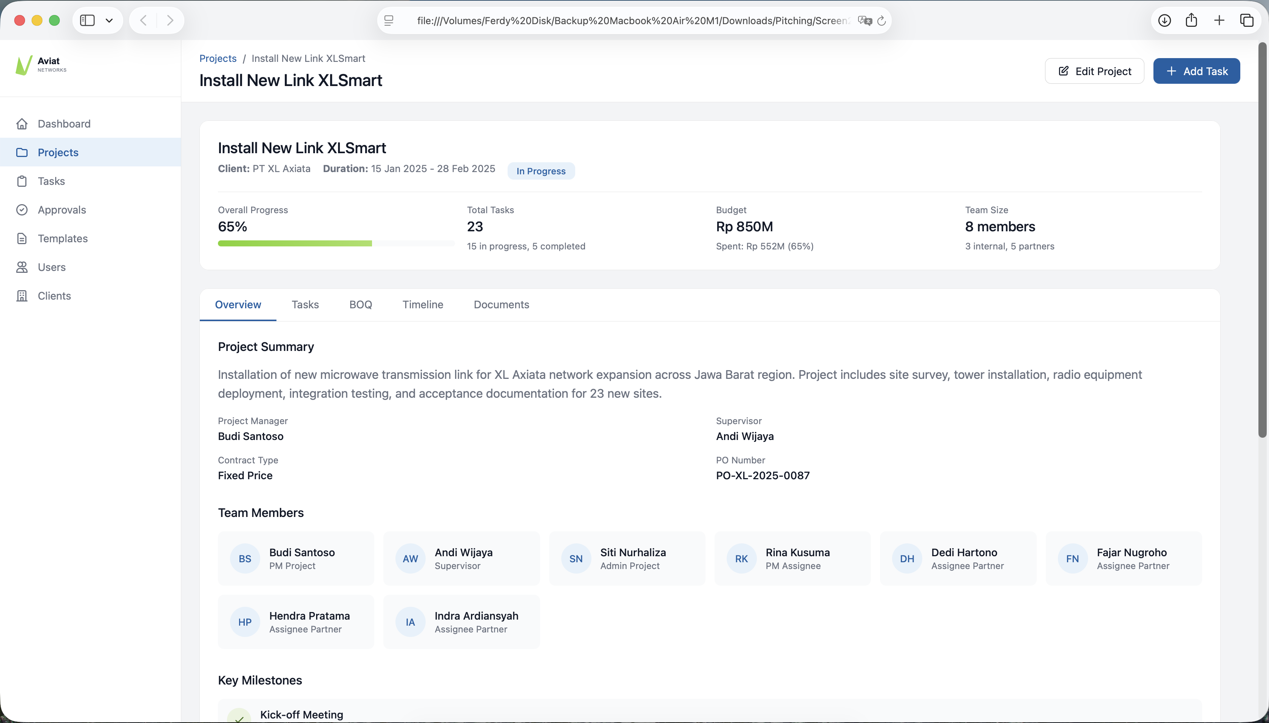Image resolution: width=1269 pixels, height=723 pixels.
Task: Expand the sidebar tab group dropdown chevron
Action: point(109,20)
